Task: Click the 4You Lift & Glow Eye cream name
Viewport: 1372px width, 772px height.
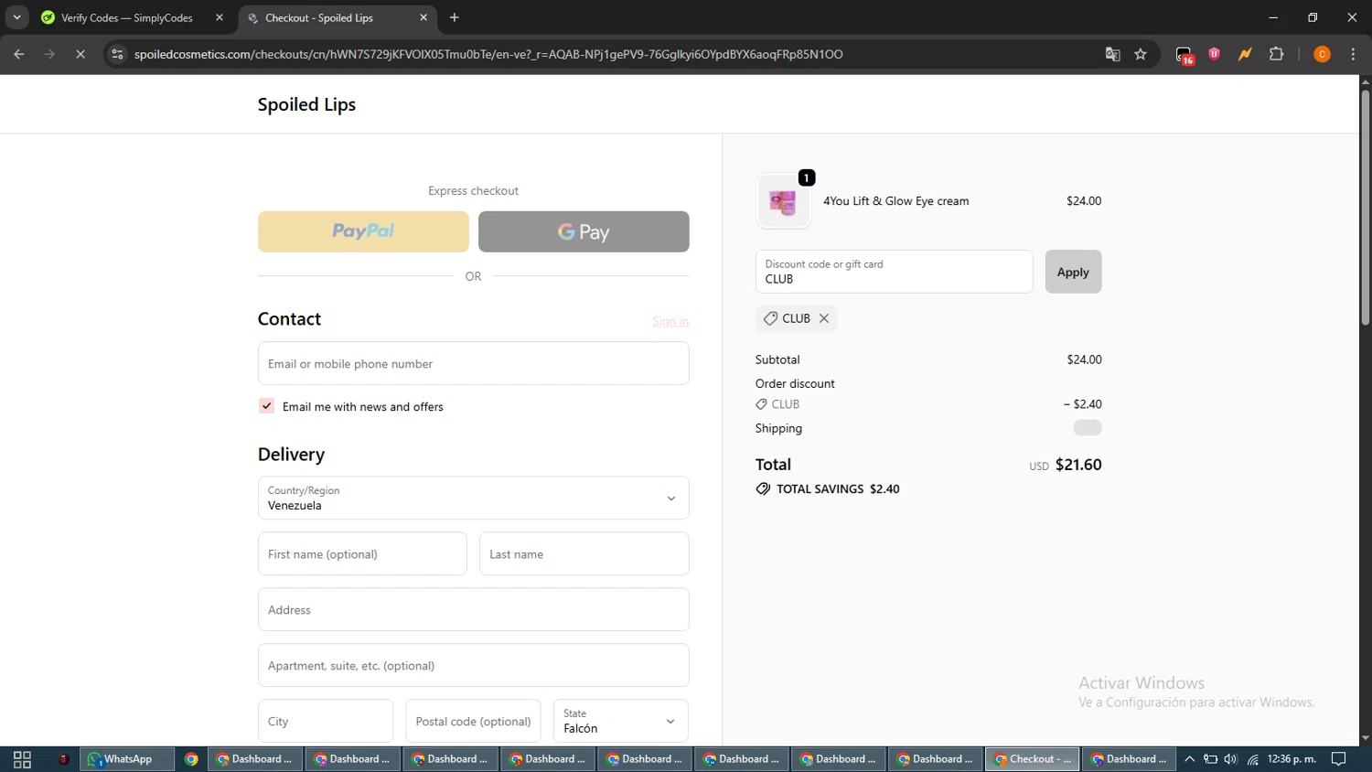Action: point(895,201)
